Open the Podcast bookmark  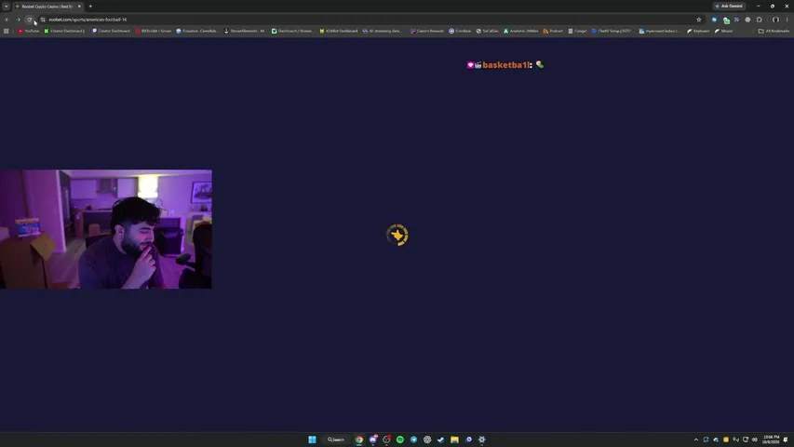[x=553, y=31]
